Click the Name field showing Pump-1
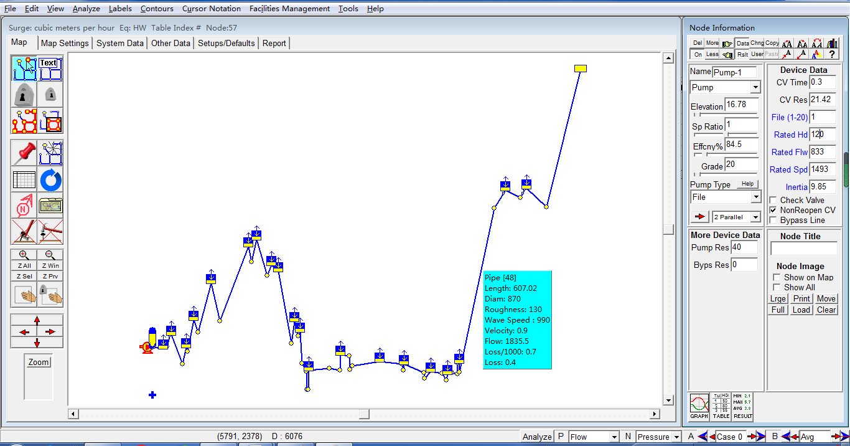 735,72
